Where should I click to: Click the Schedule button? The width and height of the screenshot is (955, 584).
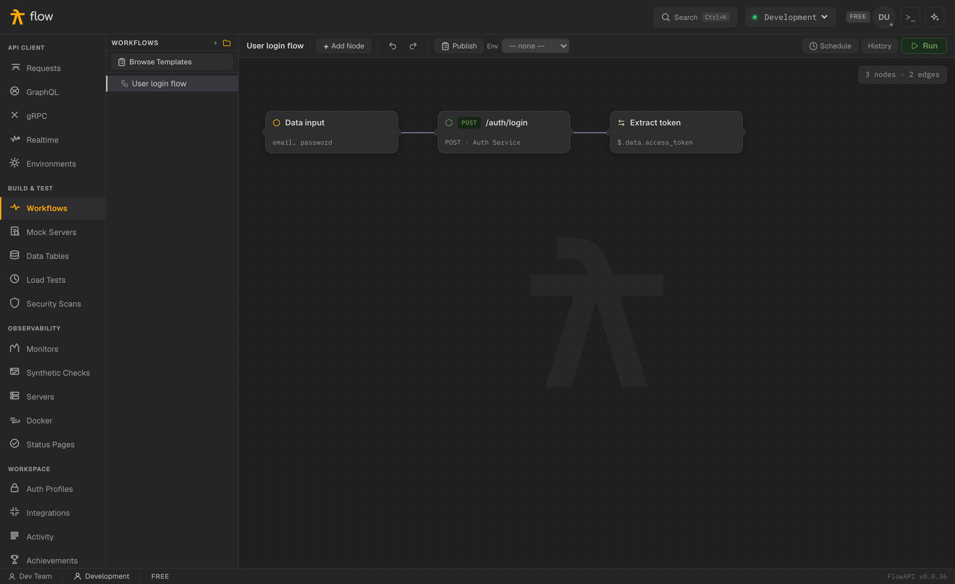[830, 46]
